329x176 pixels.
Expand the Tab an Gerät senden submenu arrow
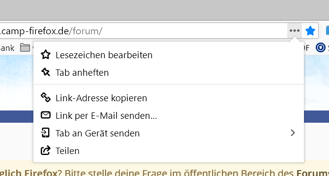coord(293,133)
